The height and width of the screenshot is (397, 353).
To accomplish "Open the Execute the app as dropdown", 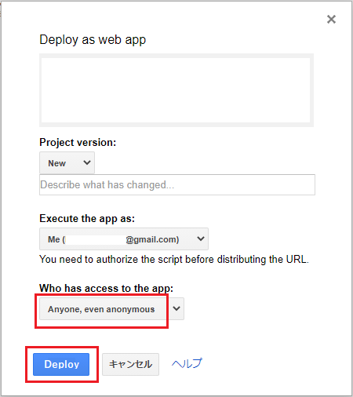I will (124, 239).
